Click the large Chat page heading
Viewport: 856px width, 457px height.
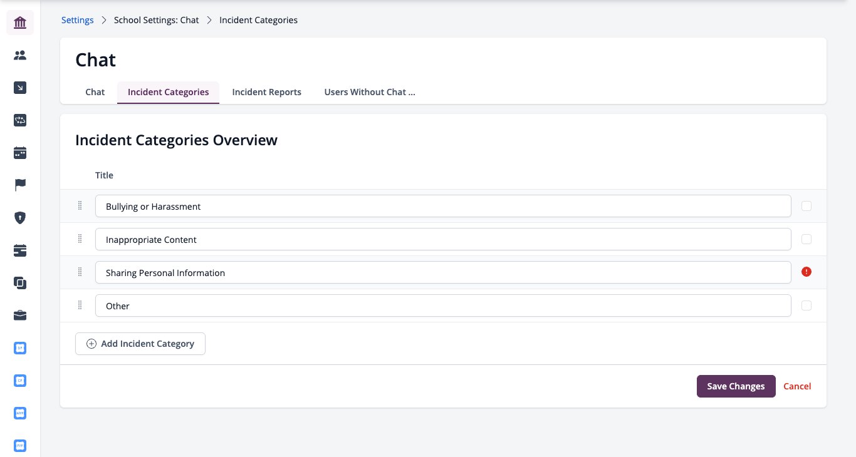95,59
